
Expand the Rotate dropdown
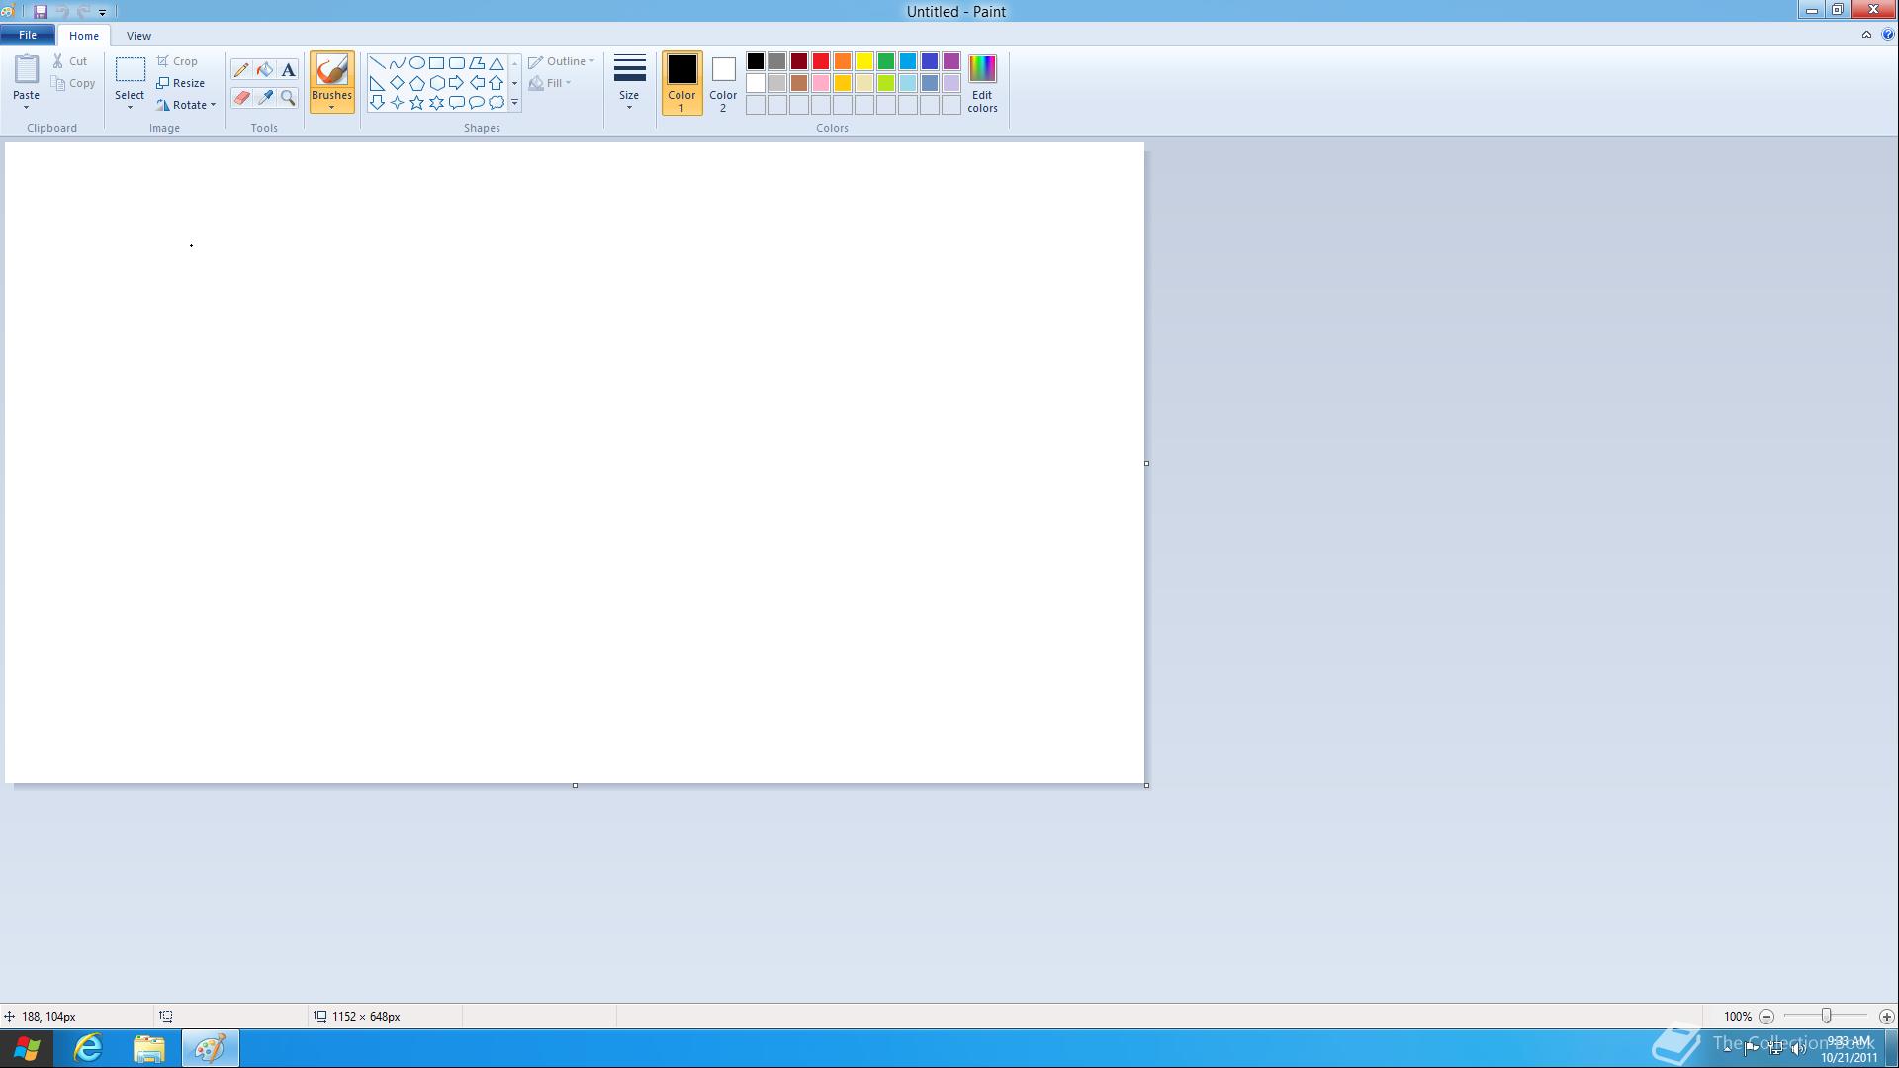click(x=213, y=105)
